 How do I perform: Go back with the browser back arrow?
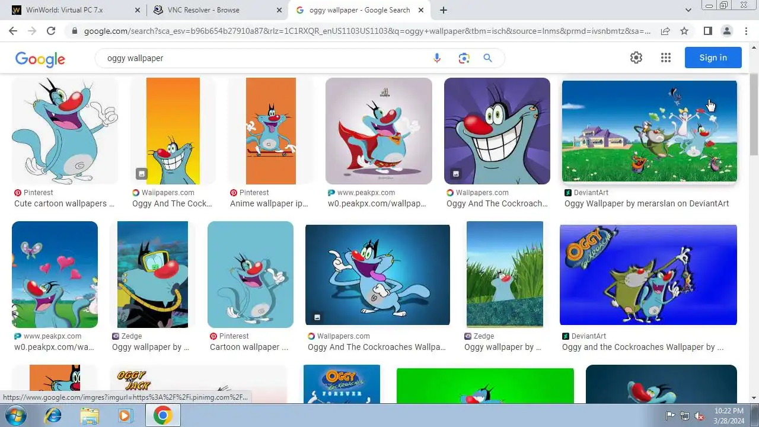coord(13,31)
